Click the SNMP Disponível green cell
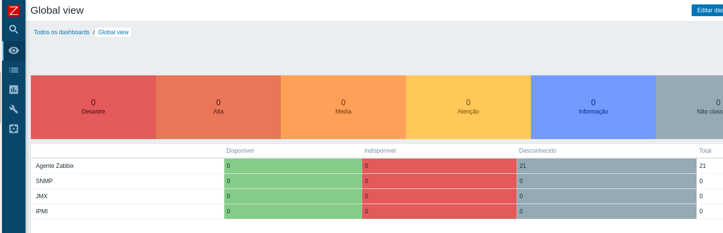723x233 pixels. pyautogui.click(x=293, y=181)
